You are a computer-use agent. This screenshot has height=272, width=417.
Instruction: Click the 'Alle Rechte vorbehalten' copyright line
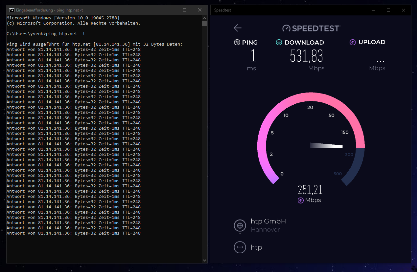(x=74, y=23)
